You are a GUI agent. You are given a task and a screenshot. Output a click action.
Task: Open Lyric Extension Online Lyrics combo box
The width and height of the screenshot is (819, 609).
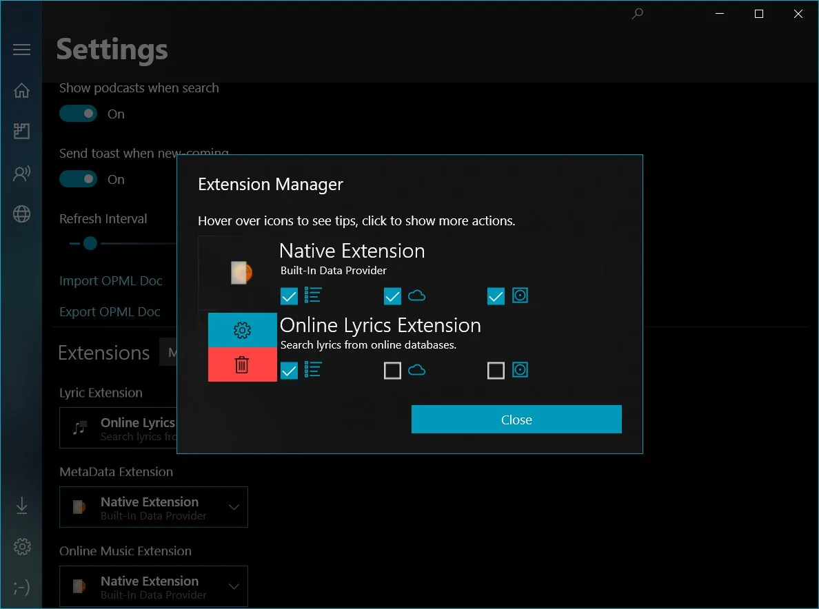pos(119,428)
